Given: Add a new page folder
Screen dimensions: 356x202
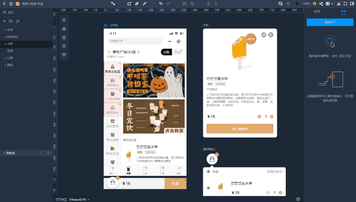Looking at the screenshot, I should pyautogui.click(x=11, y=21).
